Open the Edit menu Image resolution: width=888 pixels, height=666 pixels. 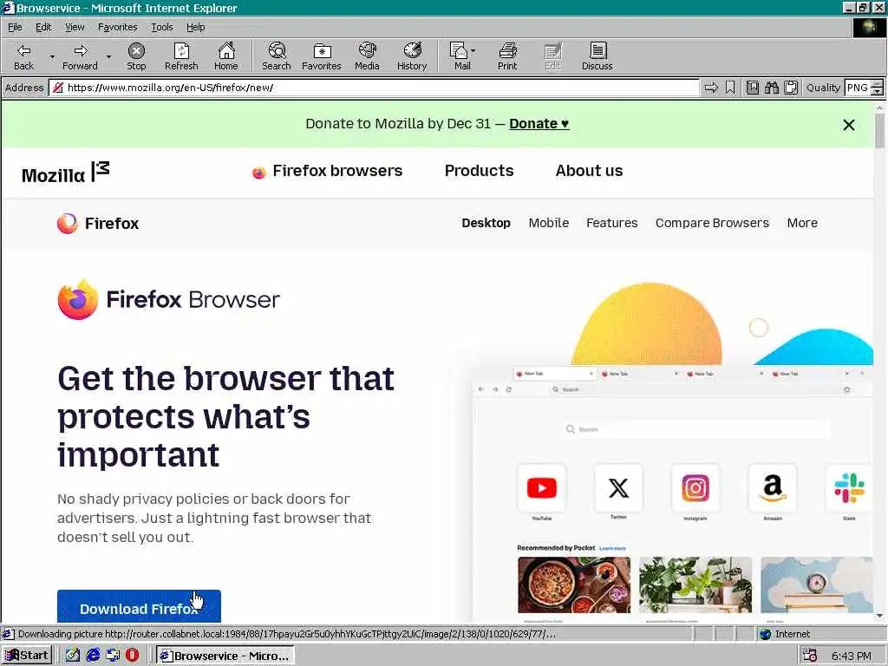click(x=43, y=27)
